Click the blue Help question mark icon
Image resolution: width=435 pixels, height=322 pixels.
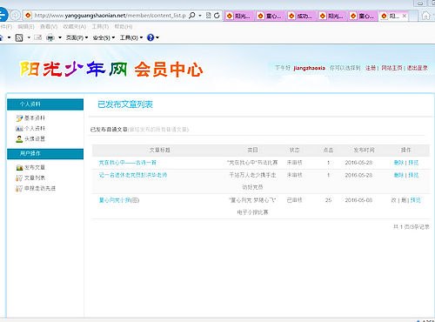coord(151,37)
